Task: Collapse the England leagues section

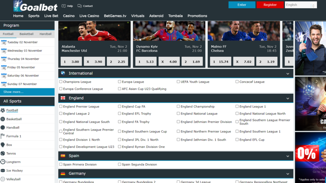Action: tap(288, 98)
